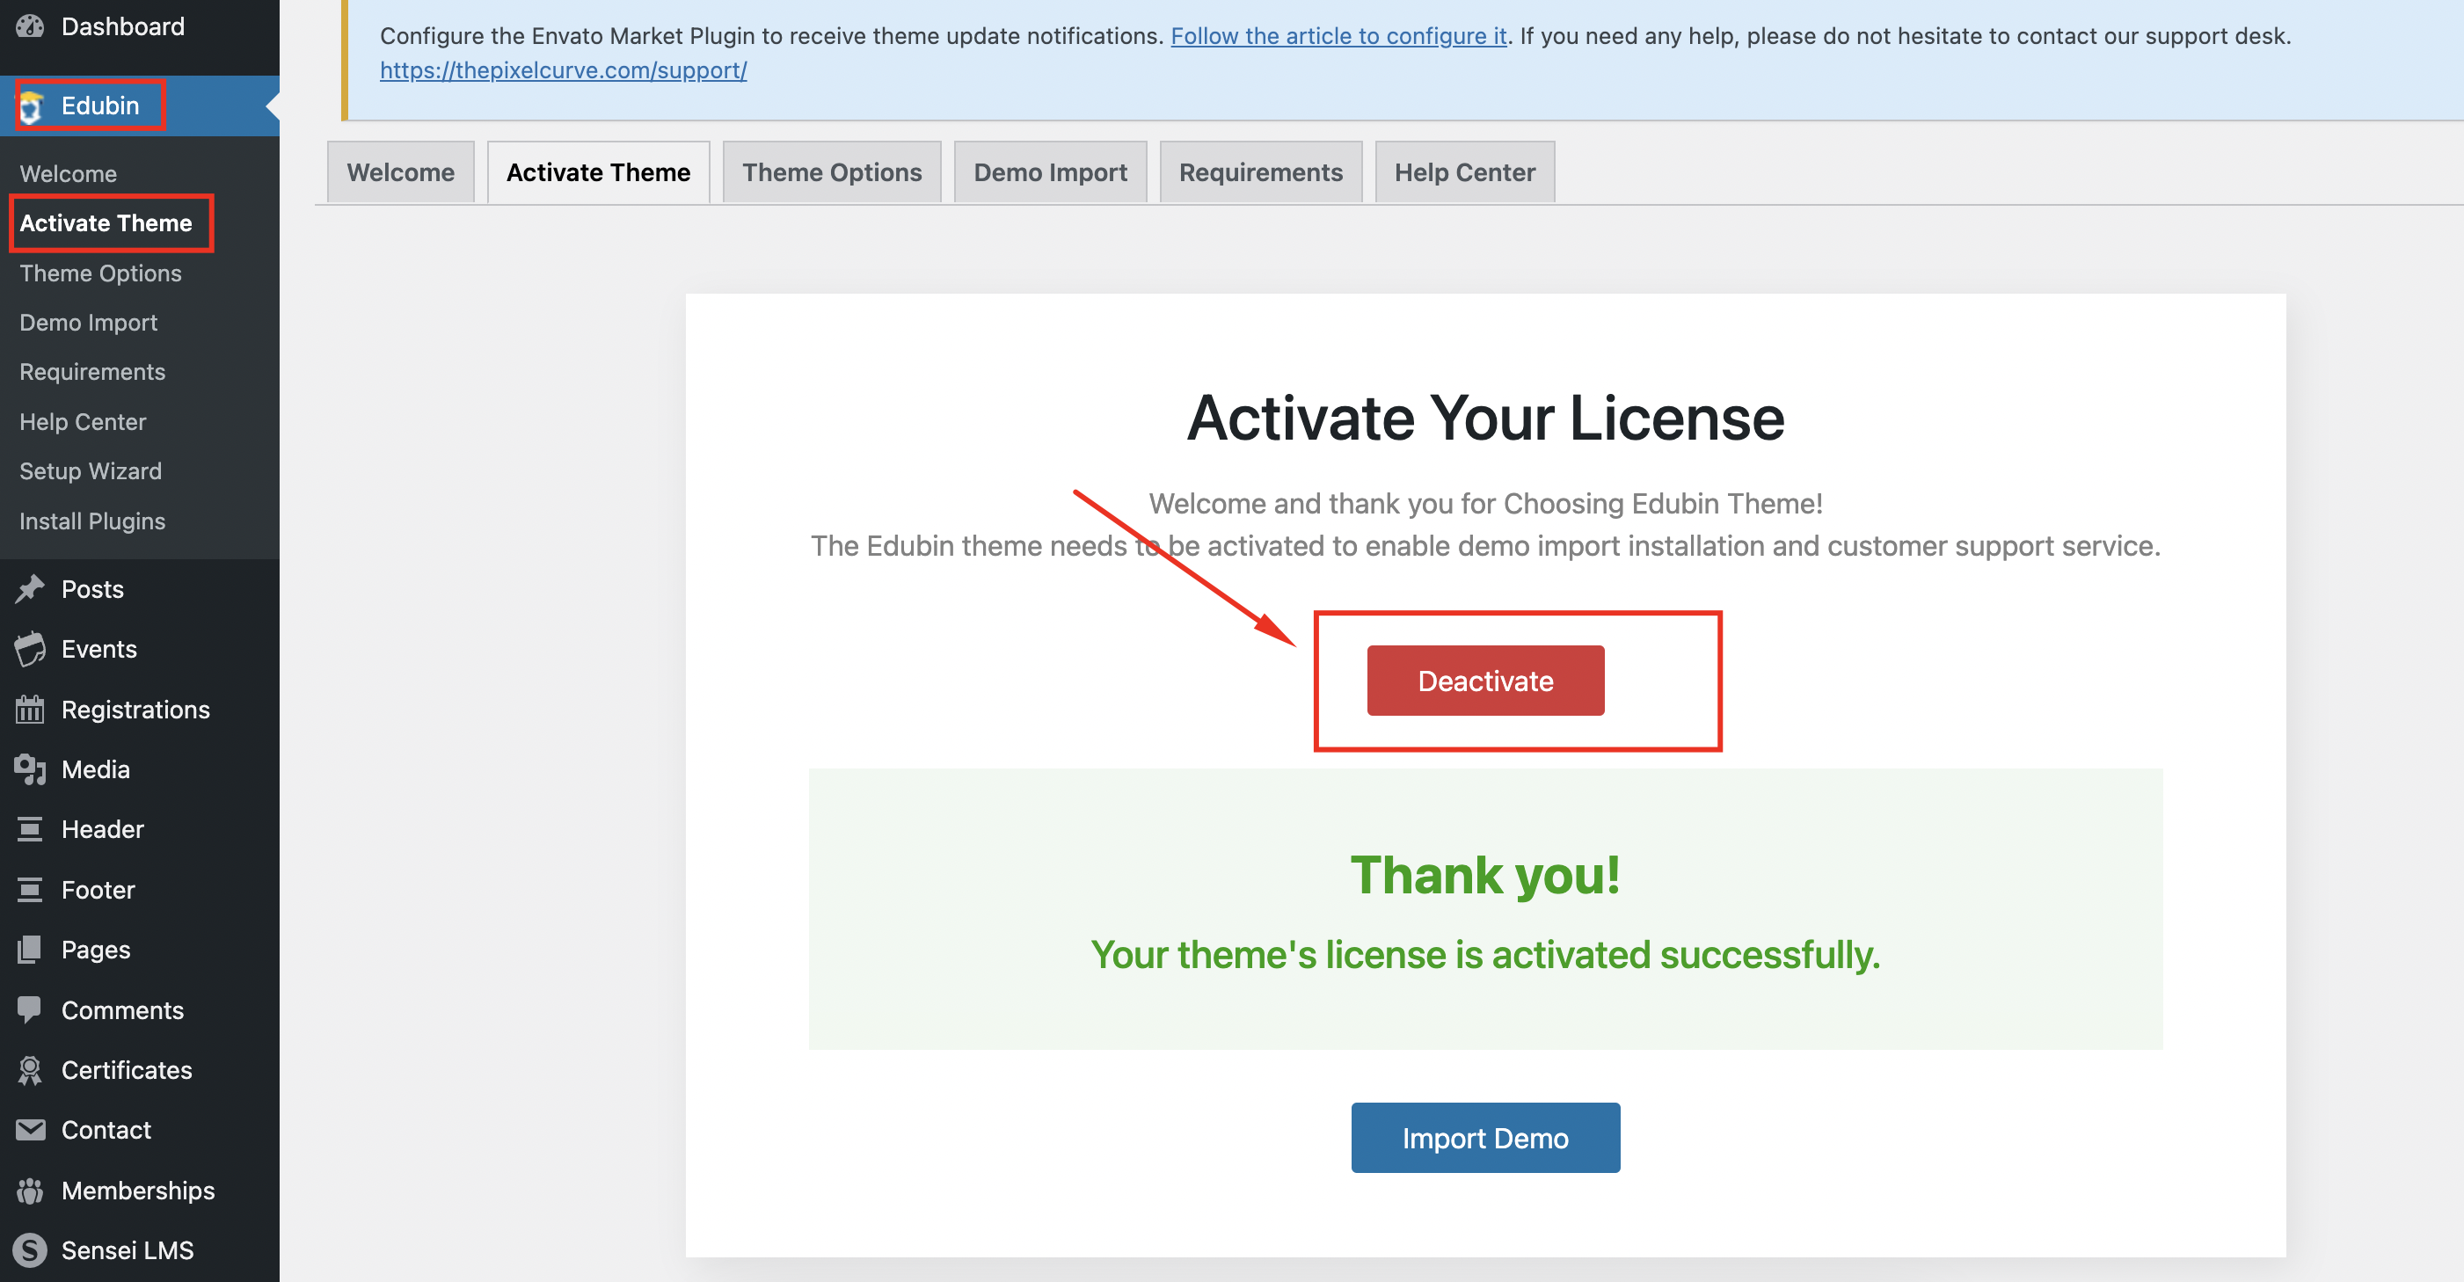Open the Dashboard menu item
Viewport: 2464px width, 1282px height.
[x=140, y=25]
